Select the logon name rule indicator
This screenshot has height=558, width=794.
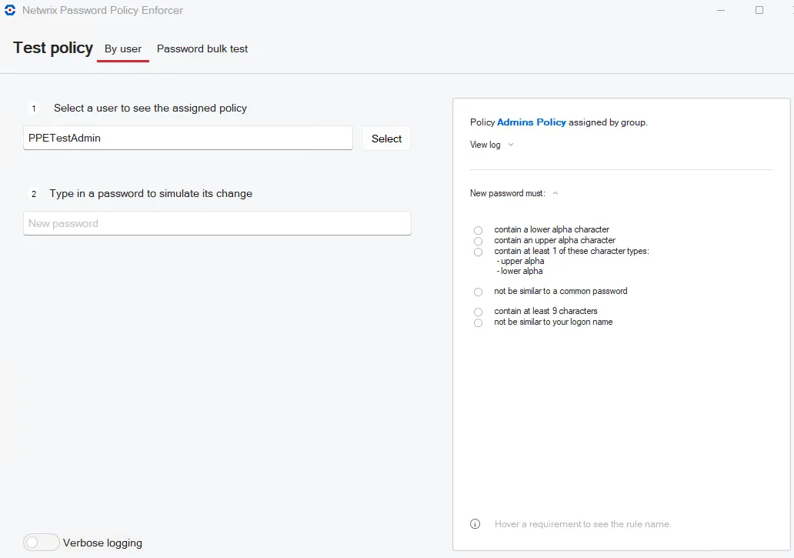pos(478,323)
